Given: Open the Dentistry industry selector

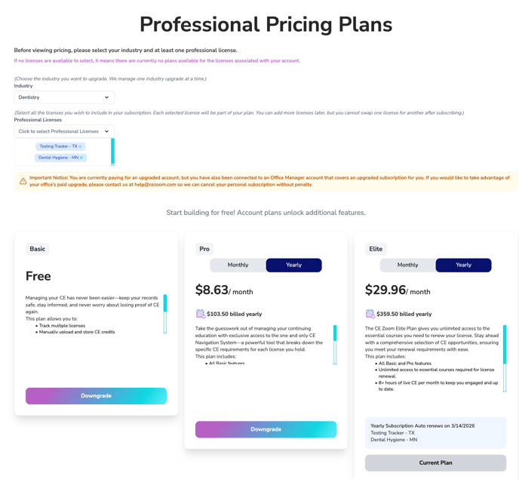Looking at the screenshot, I should click(x=64, y=97).
